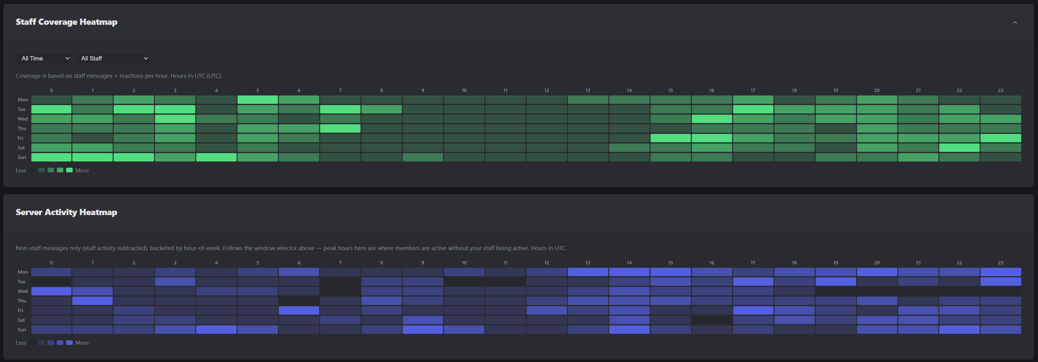Screen dimensions: 1038x362
Task: Select the middle green swatch in Staff Coverage legend
Action: tap(51, 170)
